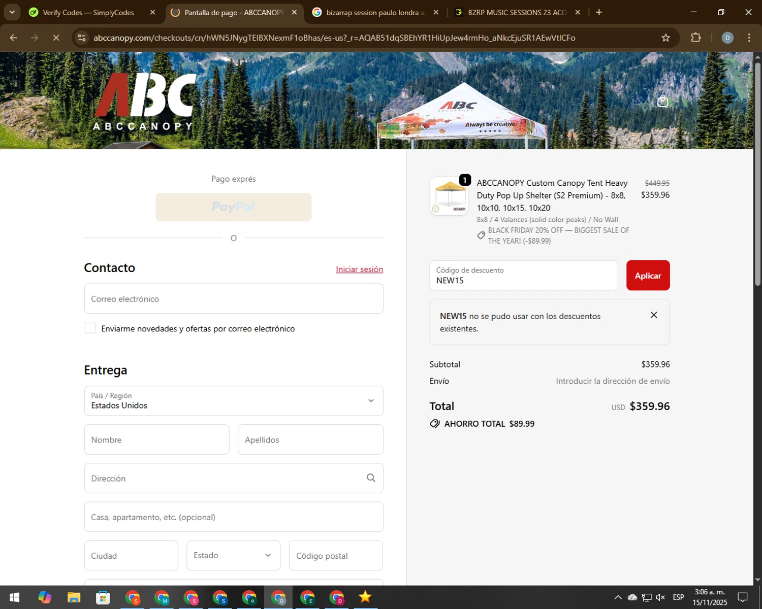Pay with the PayPal express button
Image resolution: width=762 pixels, height=609 pixels.
[234, 207]
